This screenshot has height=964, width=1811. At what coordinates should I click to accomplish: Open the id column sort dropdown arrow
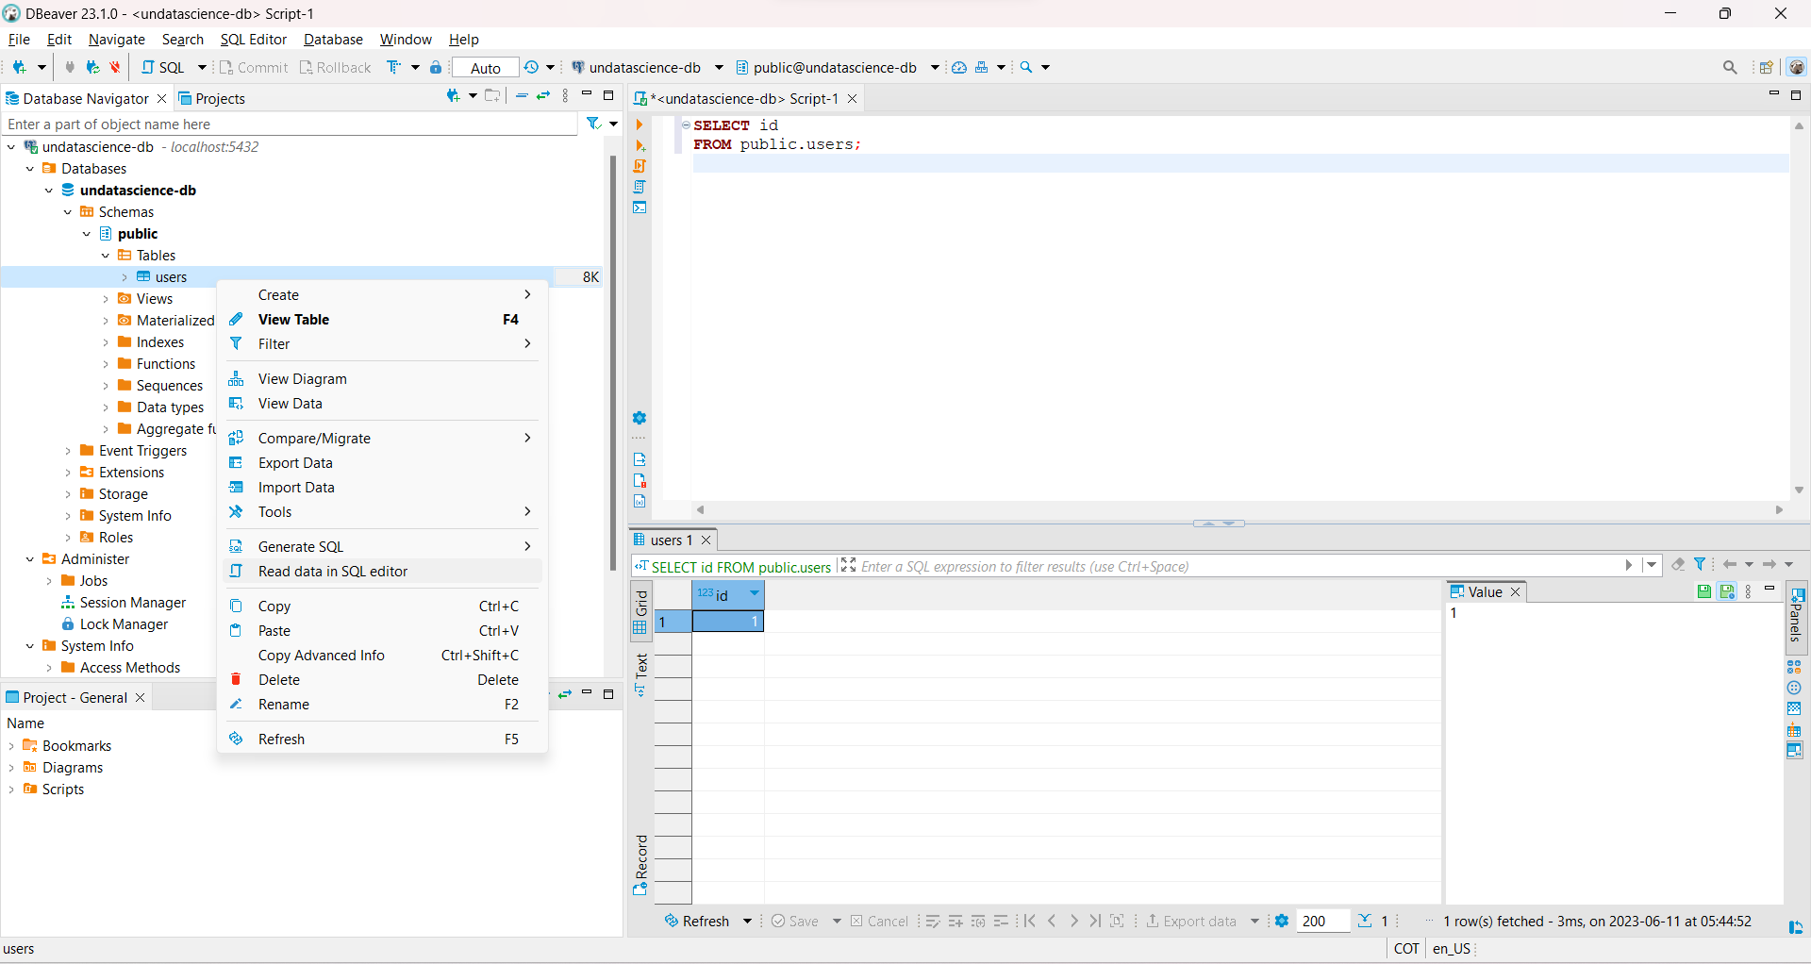[x=754, y=593]
